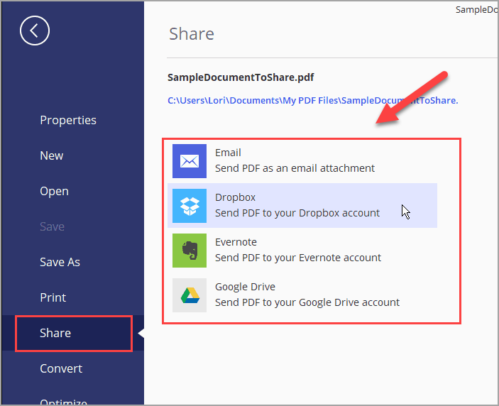Screen dimensions: 499x406
Task: Select the Share sidebar item
Action: pyautogui.click(x=74, y=333)
